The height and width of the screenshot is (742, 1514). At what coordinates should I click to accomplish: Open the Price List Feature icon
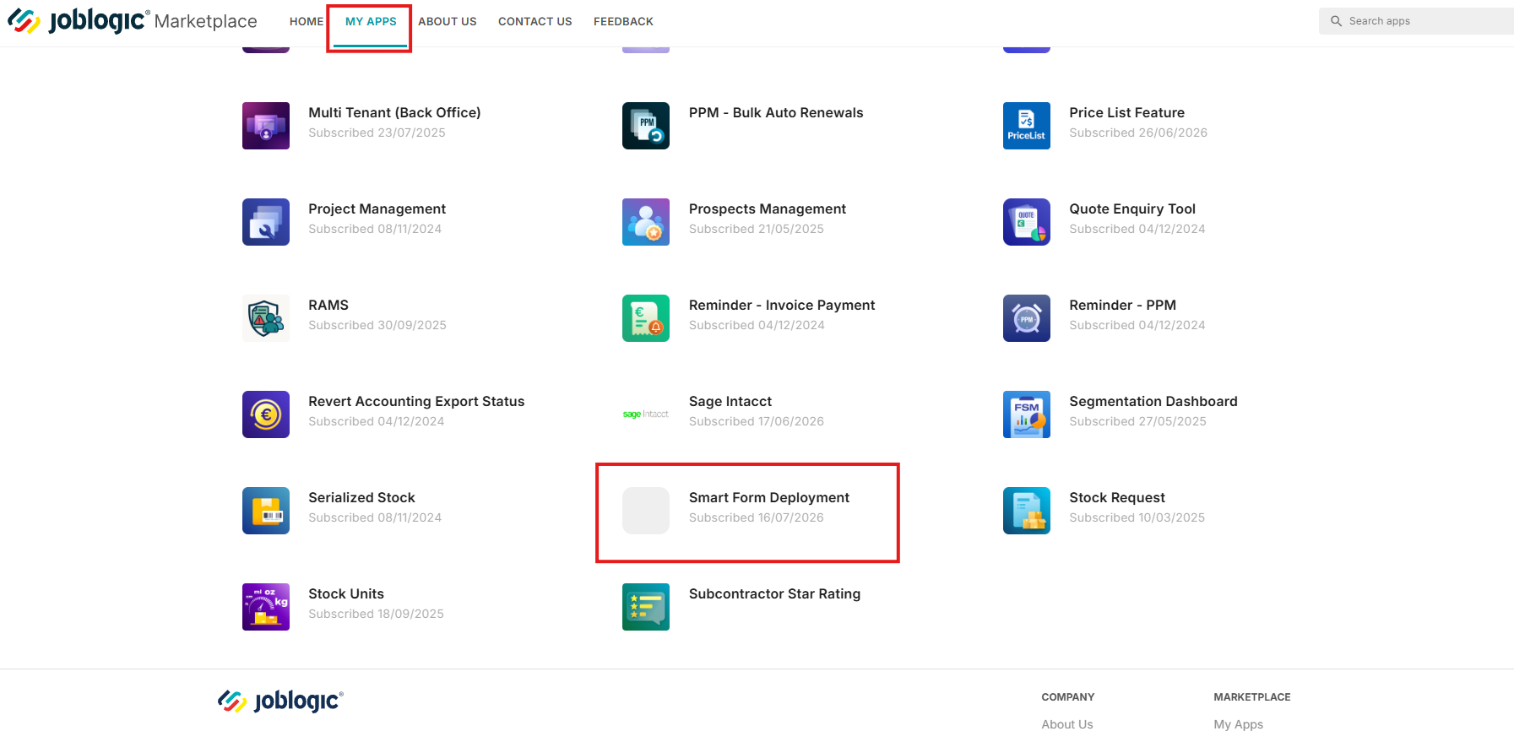point(1027,126)
